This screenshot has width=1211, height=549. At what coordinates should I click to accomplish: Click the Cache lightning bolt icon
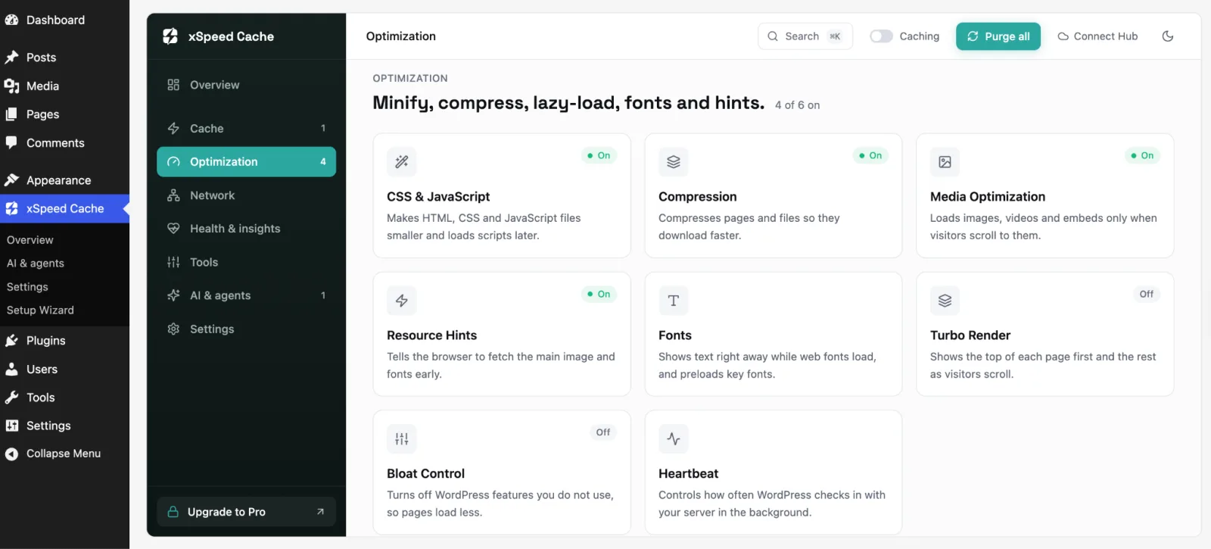[x=173, y=129]
